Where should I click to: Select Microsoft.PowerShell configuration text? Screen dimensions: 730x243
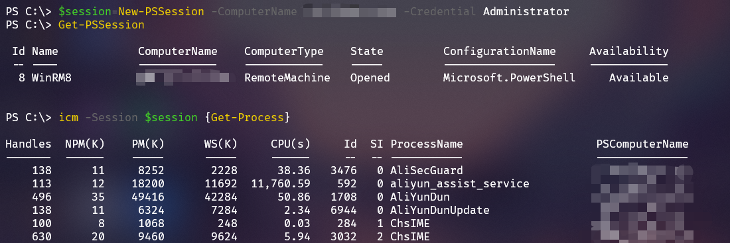click(x=509, y=77)
